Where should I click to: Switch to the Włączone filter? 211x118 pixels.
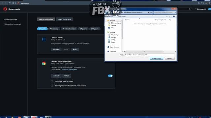83,29
